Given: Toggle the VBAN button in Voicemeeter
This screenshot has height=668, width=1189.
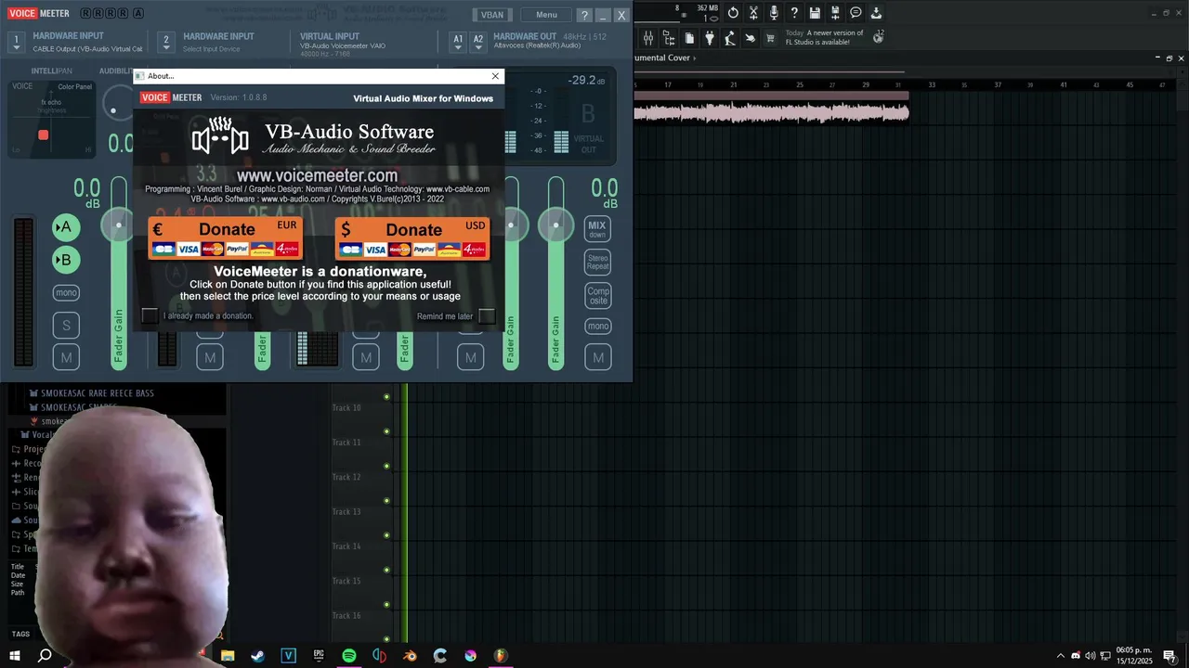Looking at the screenshot, I should point(491,15).
